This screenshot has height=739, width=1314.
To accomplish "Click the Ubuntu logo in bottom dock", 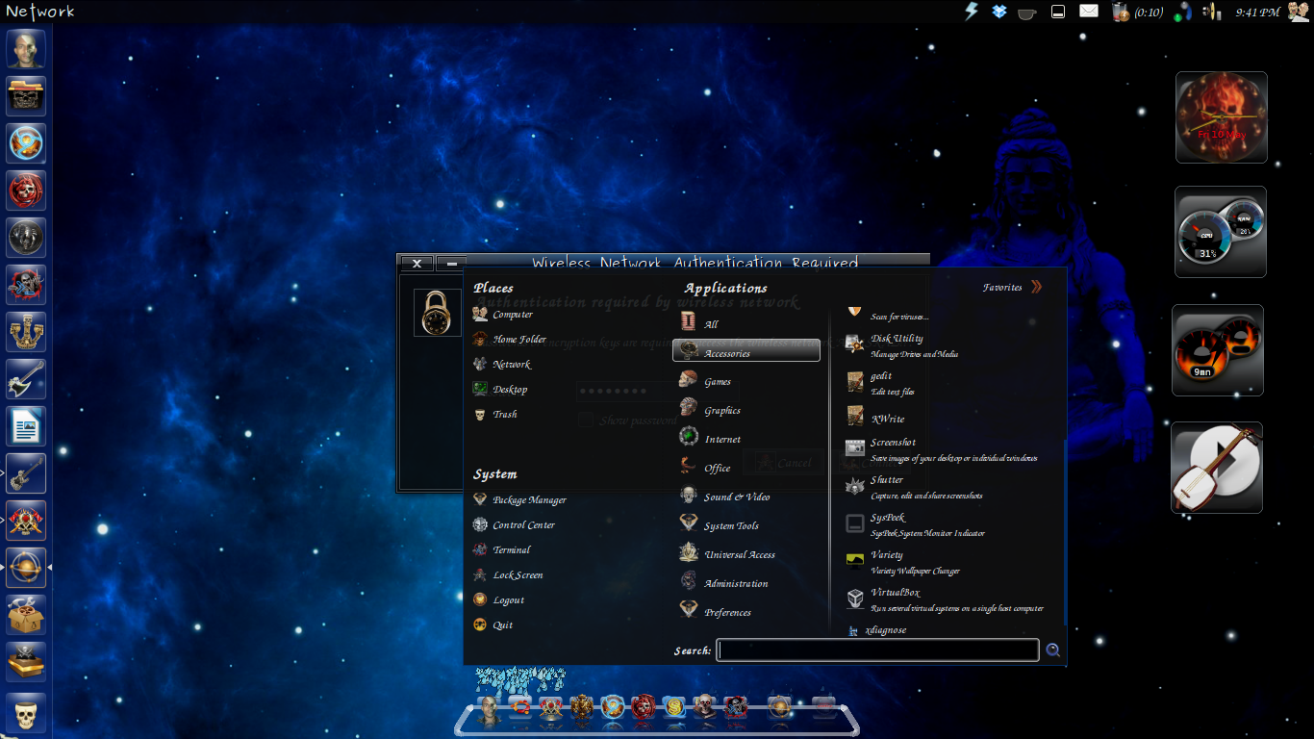I will (x=520, y=707).
